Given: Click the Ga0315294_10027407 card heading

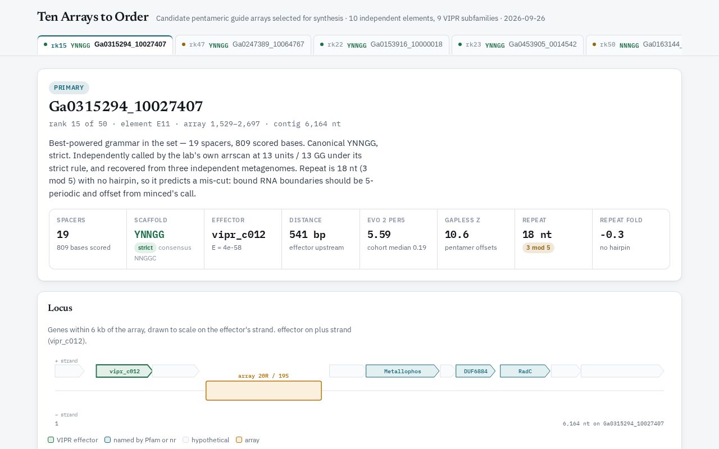Looking at the screenshot, I should pos(126,106).
